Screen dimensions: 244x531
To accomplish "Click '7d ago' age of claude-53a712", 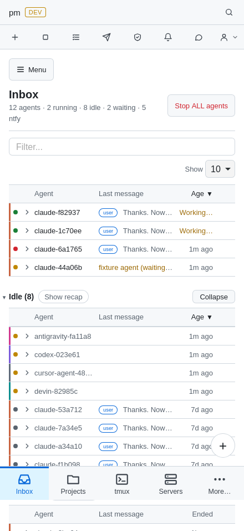I will click(x=202, y=410).
